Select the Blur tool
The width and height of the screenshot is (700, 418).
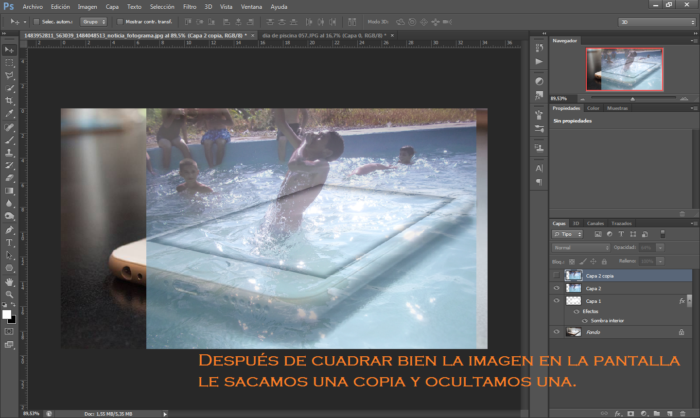[x=9, y=203]
